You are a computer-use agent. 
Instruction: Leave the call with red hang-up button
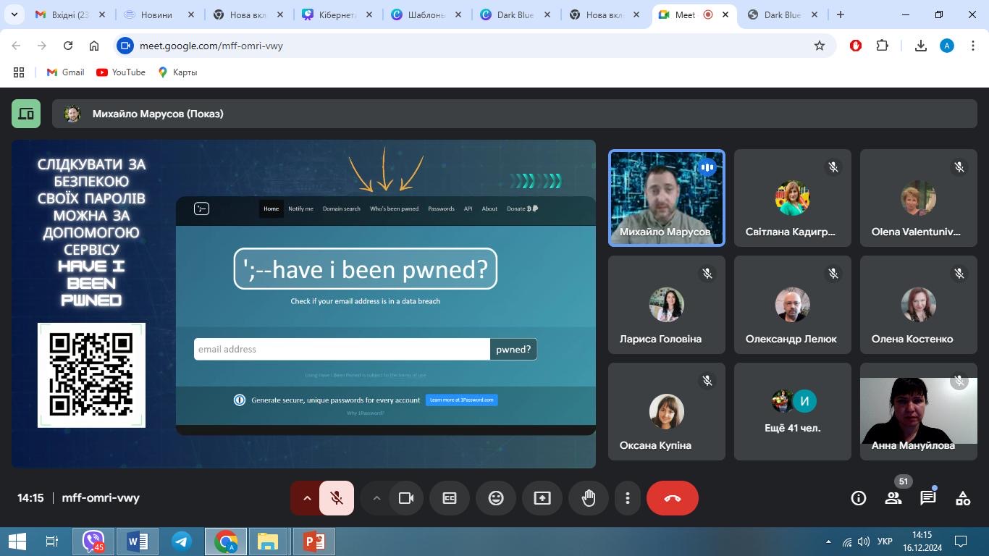[673, 498]
